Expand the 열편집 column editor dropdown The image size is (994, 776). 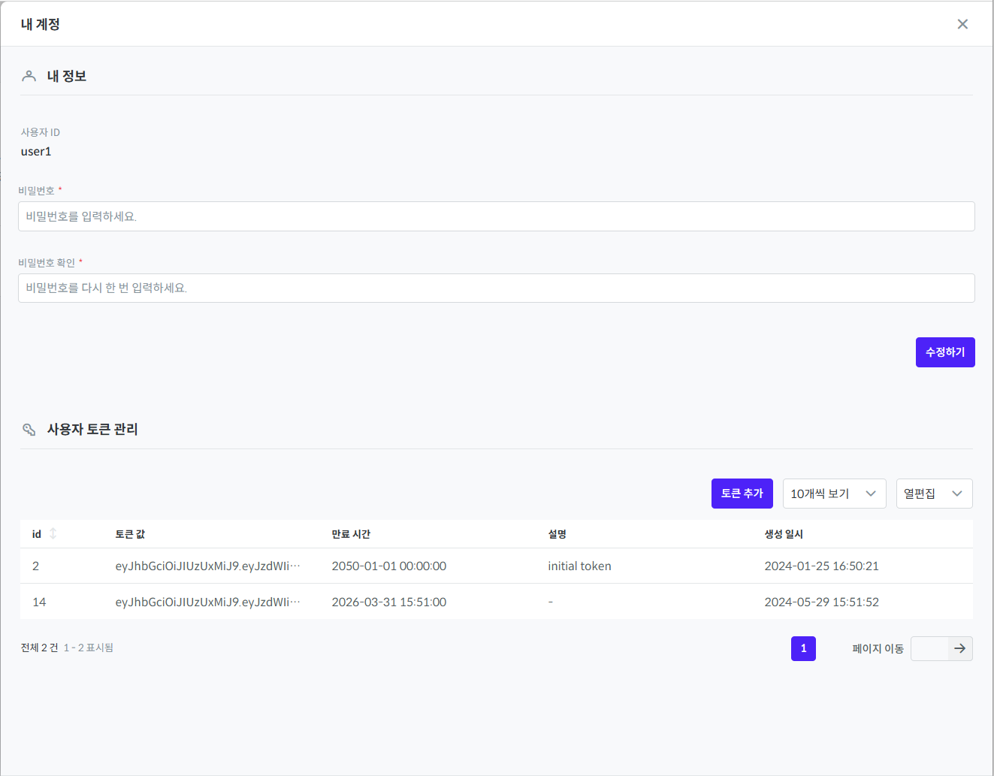934,494
